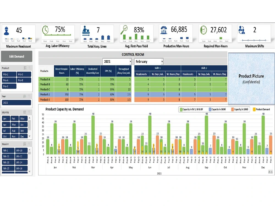Click the Dedicated Assembly Line column header
This screenshot has height=206, width=275.
coord(93,71)
